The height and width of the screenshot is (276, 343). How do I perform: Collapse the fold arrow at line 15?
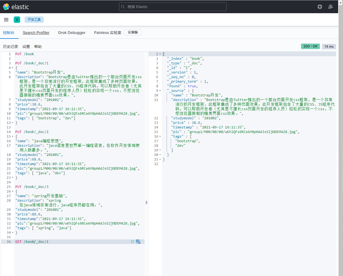12,137
